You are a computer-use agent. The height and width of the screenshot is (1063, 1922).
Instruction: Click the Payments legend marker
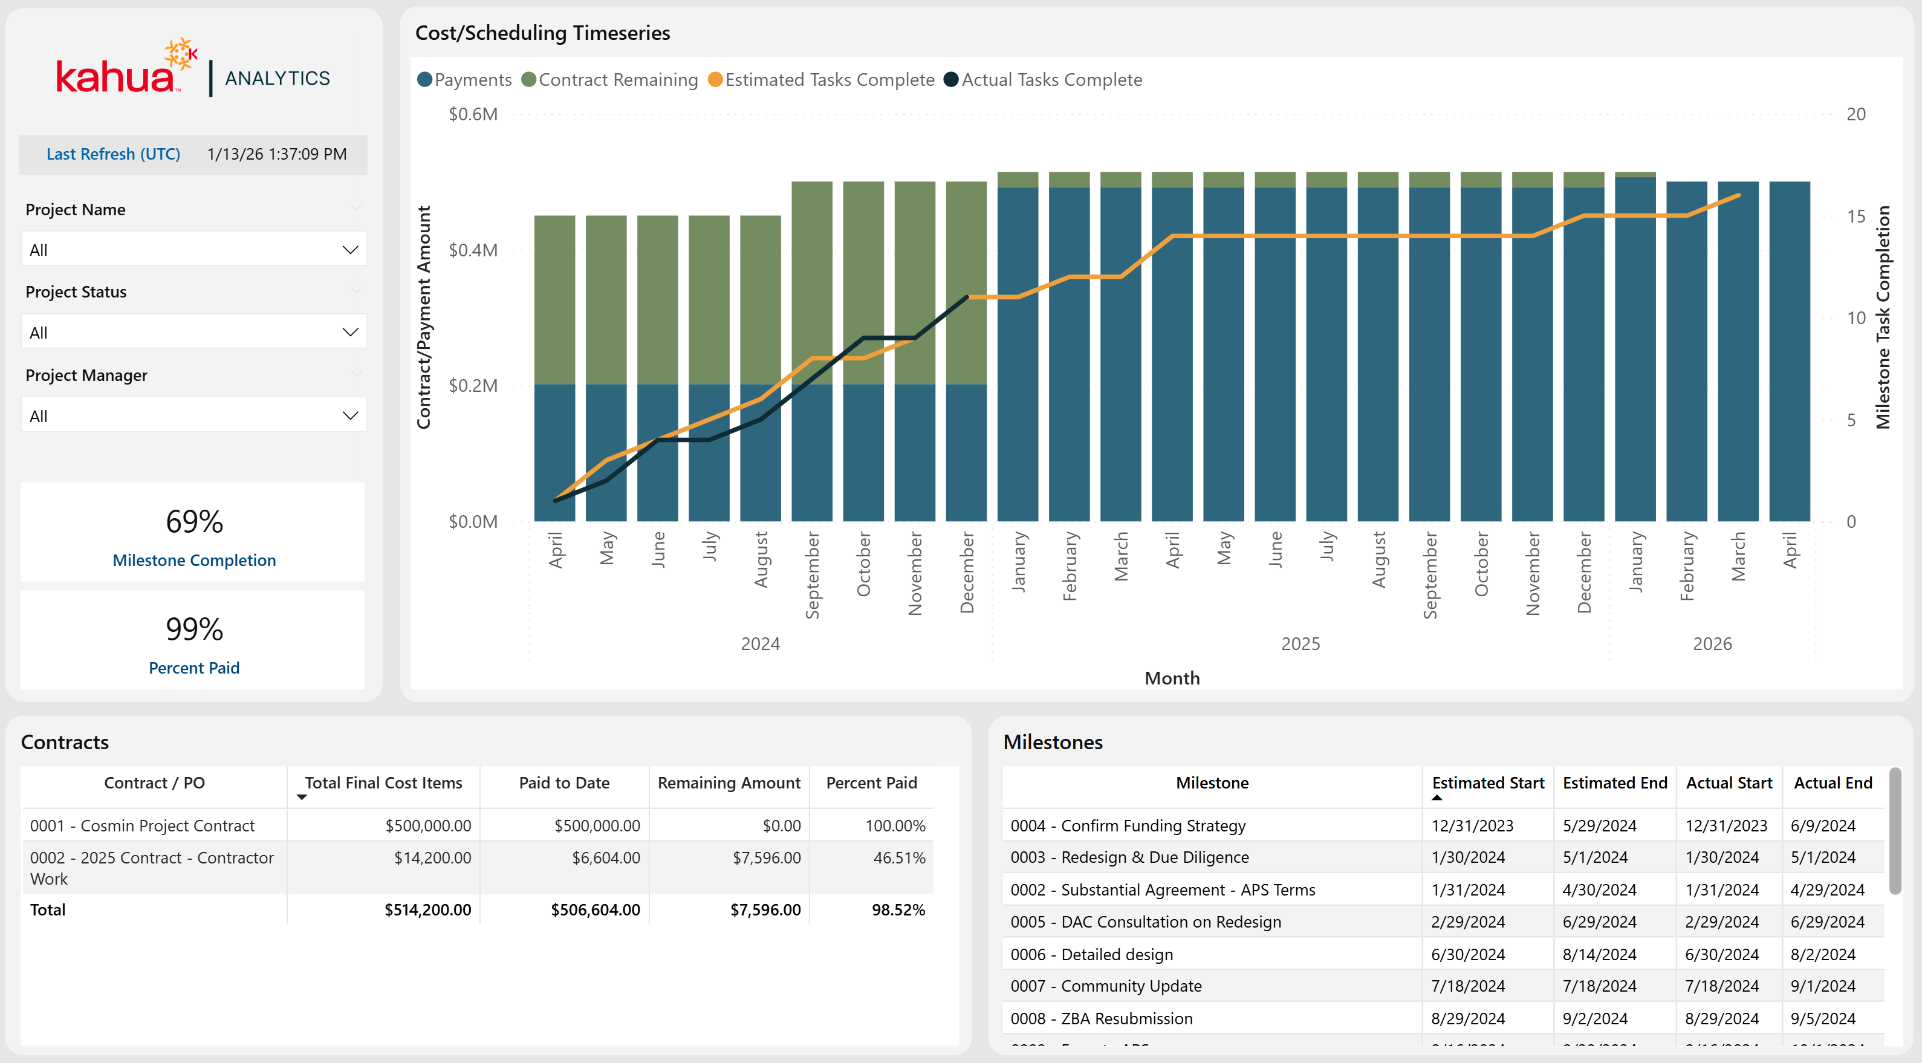point(424,80)
